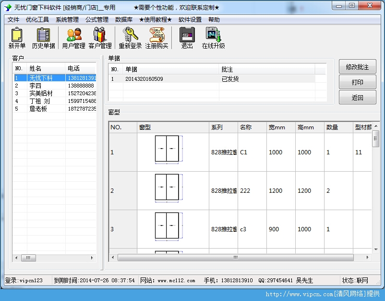
Task: Open the 帮助 menu
Action: (x=214, y=20)
